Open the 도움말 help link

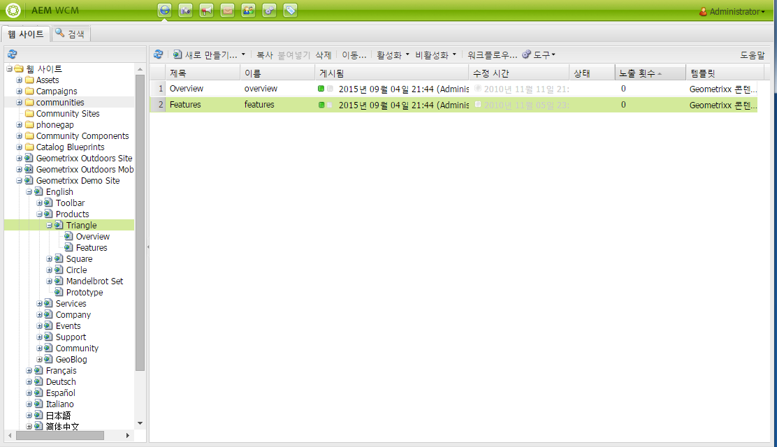coord(753,55)
